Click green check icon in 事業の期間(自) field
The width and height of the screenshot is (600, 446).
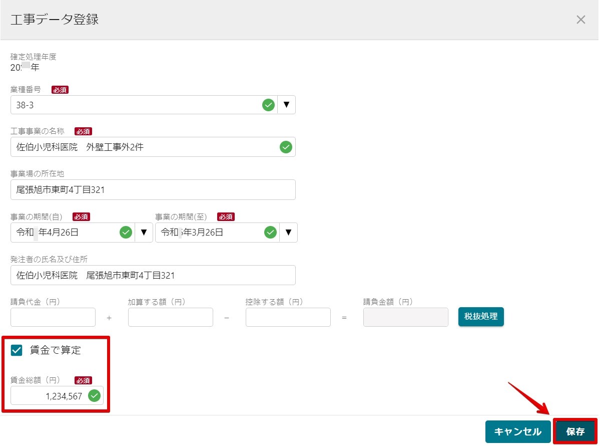(126, 232)
